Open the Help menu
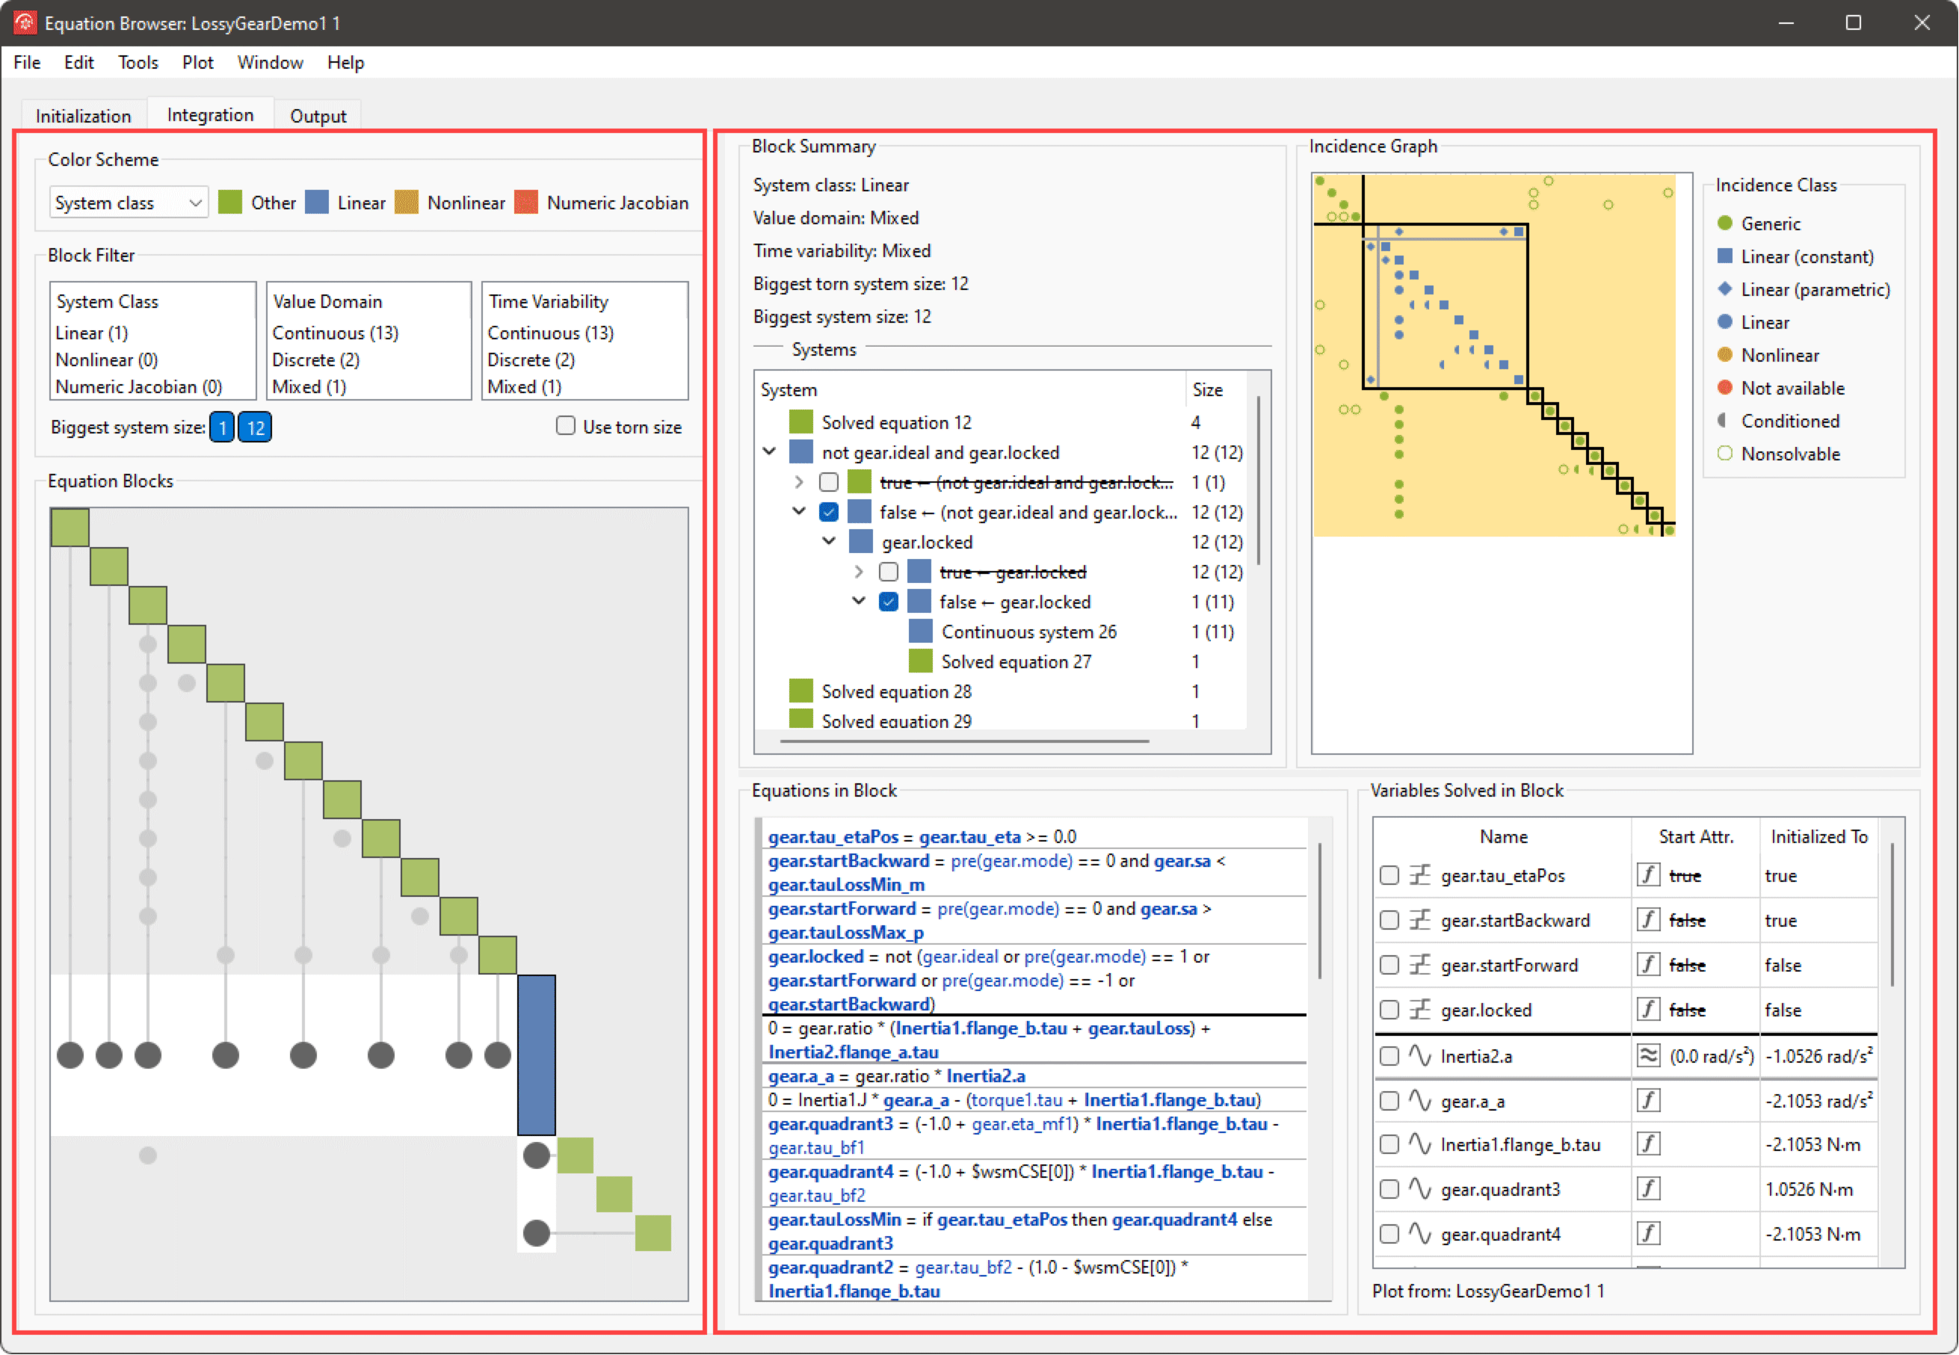This screenshot has height=1355, width=1959. pyautogui.click(x=345, y=62)
